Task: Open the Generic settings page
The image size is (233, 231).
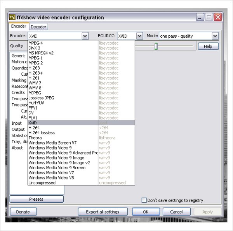Action: tap(19, 56)
